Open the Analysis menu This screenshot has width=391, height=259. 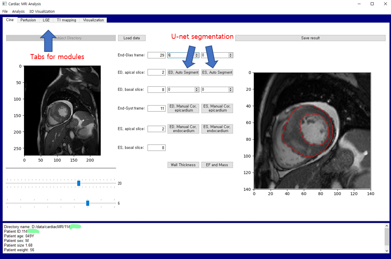click(x=18, y=12)
